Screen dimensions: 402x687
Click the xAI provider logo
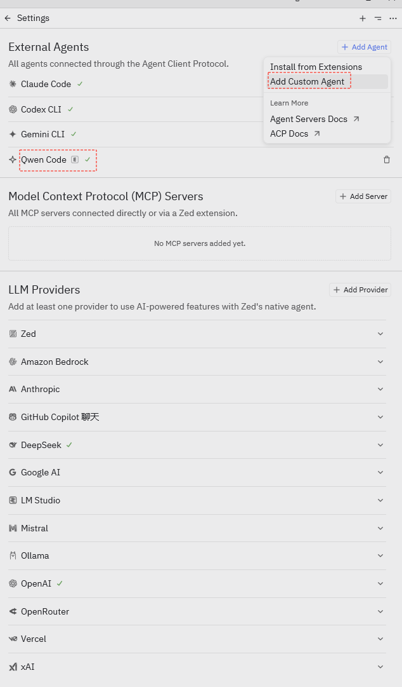[13, 667]
